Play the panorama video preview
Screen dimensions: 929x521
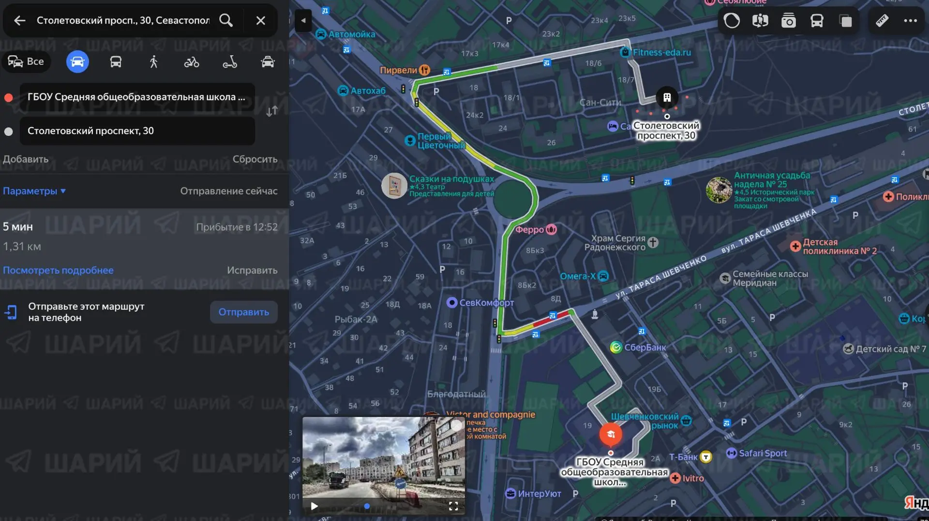click(x=315, y=506)
